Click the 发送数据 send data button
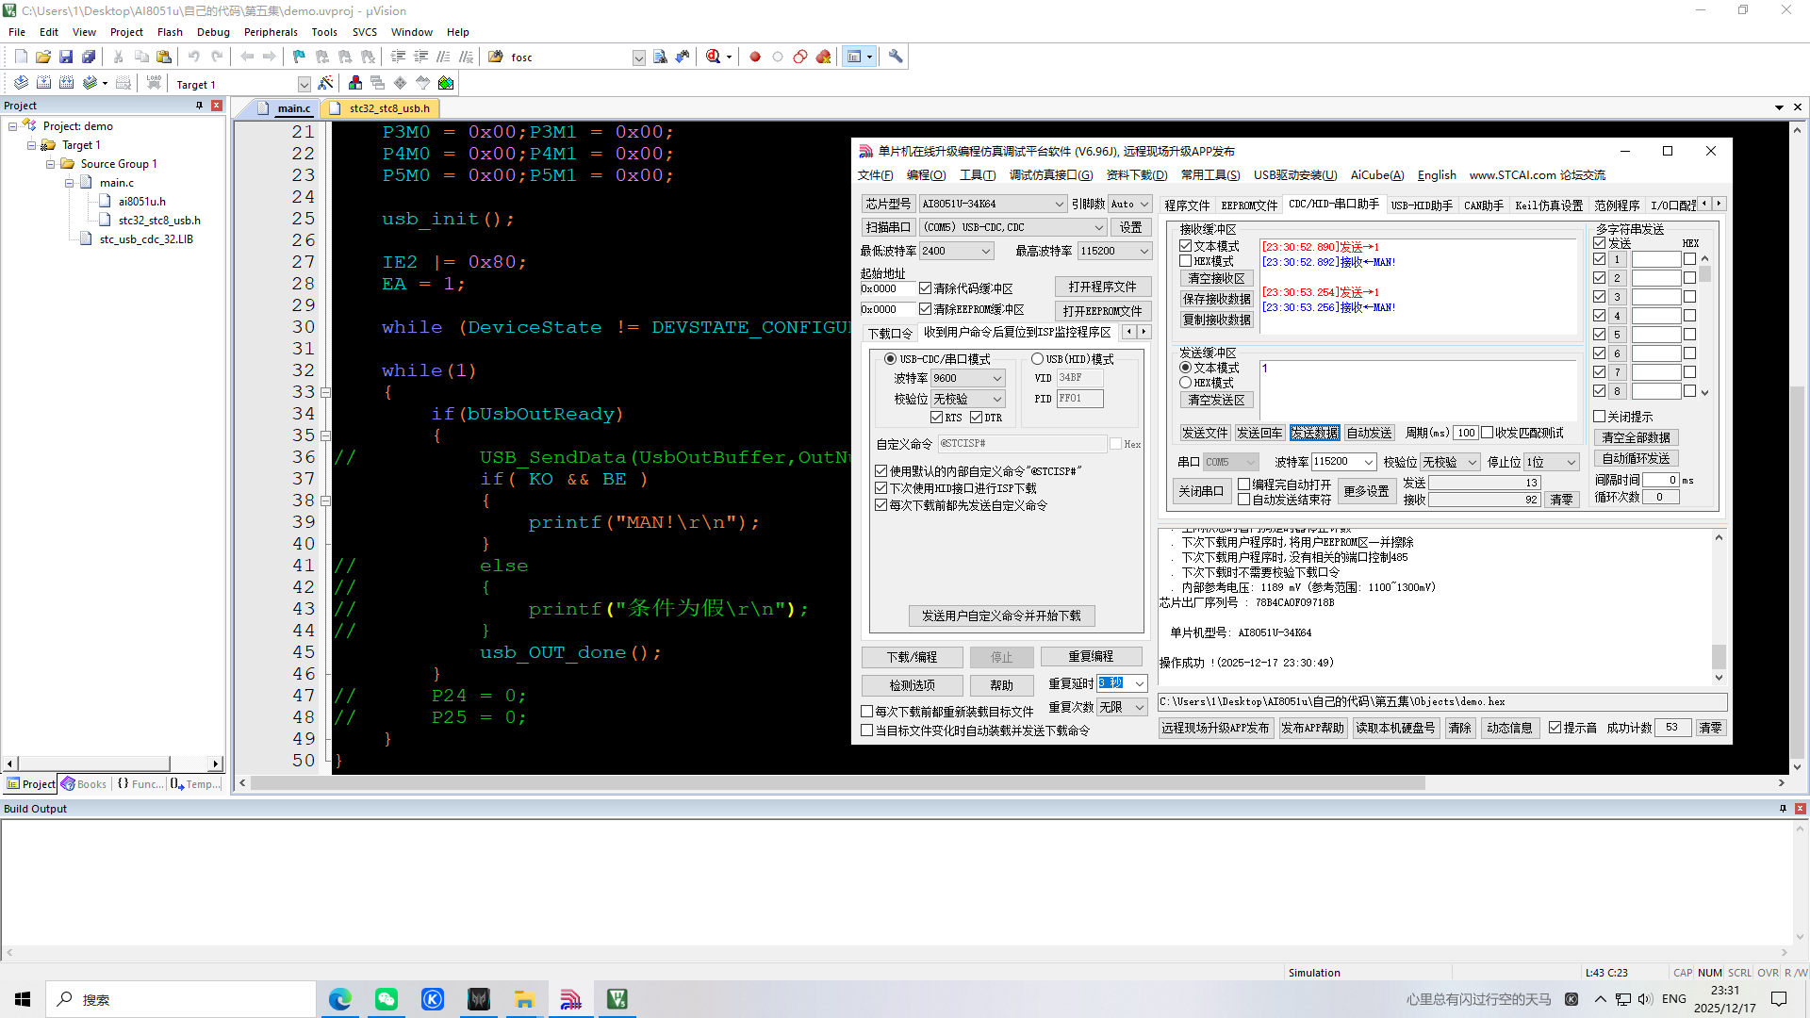This screenshot has height=1018, width=1810. (1314, 433)
